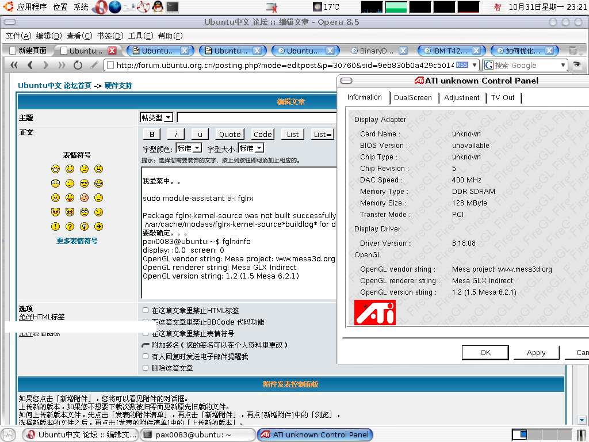Screen dimensions: 589x442
Task: Check the disable HTML tags option
Action: tap(146, 310)
